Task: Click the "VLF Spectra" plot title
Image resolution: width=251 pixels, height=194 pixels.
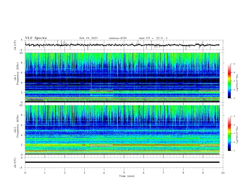Action: tap(36, 38)
